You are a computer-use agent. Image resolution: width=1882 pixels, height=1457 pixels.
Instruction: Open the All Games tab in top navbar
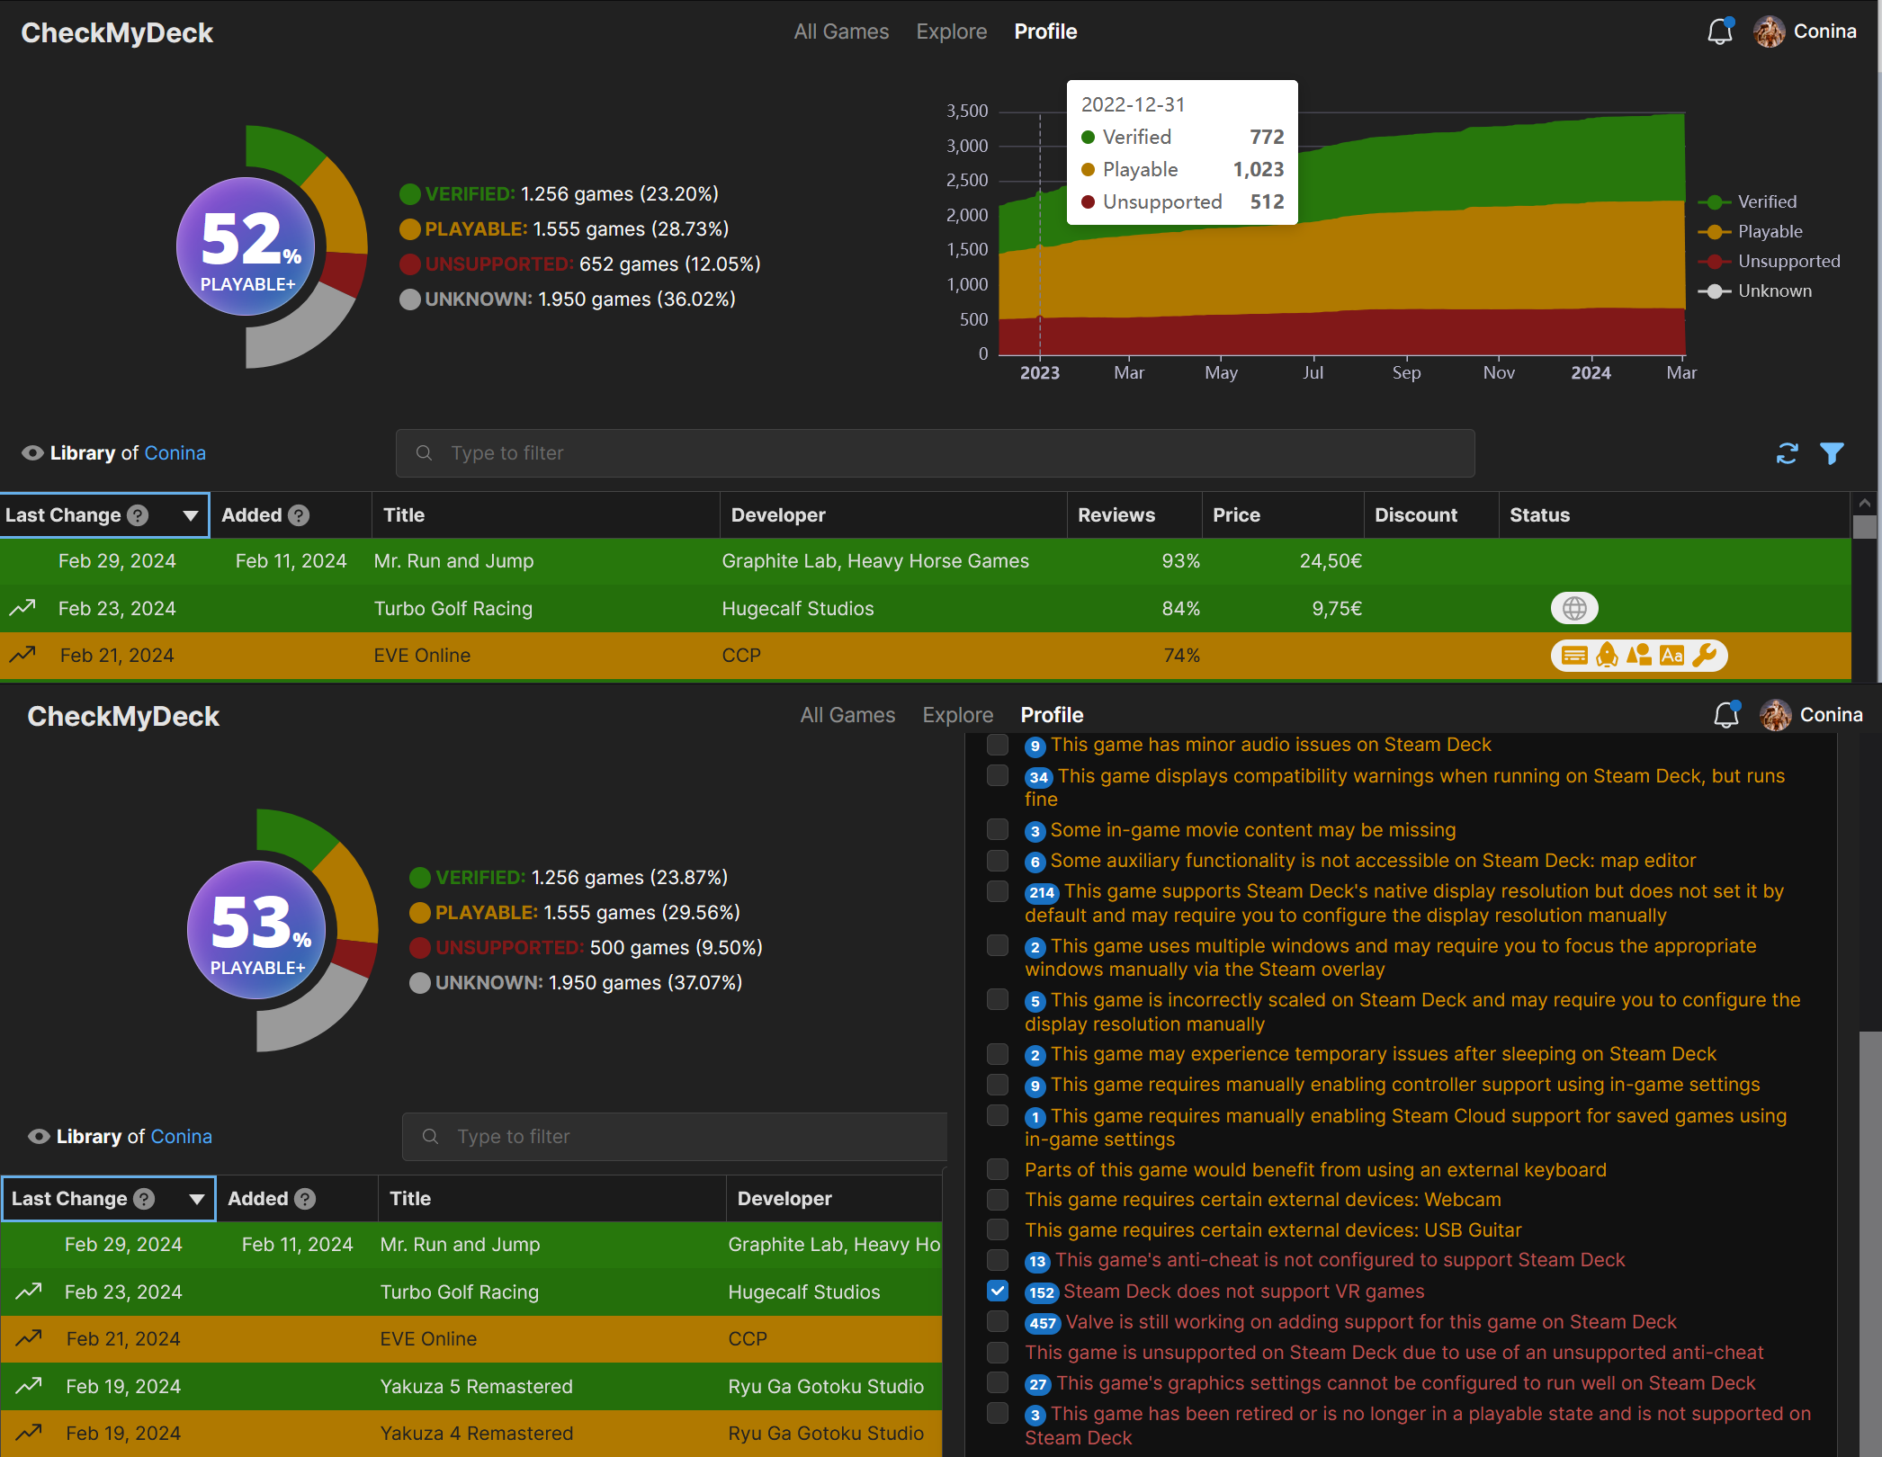tap(841, 31)
